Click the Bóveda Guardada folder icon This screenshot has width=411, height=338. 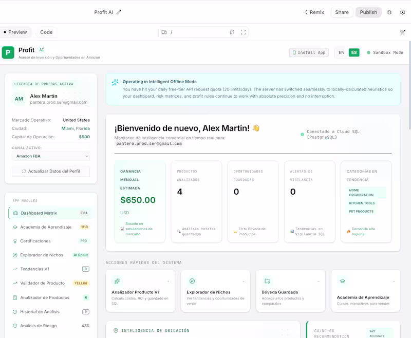tap(267, 281)
